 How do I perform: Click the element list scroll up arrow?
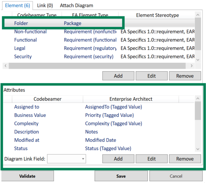[x=198, y=15]
